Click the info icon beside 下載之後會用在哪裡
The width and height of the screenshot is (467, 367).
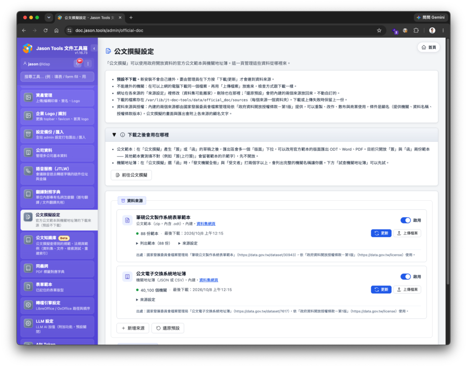122,135
